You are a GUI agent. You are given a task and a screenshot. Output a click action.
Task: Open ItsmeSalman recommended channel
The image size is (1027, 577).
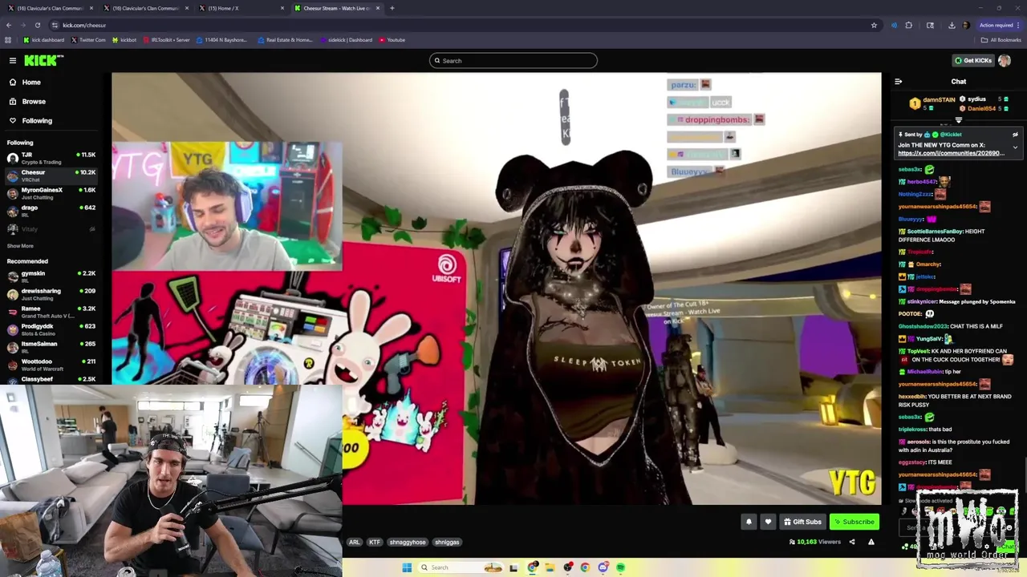coord(51,346)
